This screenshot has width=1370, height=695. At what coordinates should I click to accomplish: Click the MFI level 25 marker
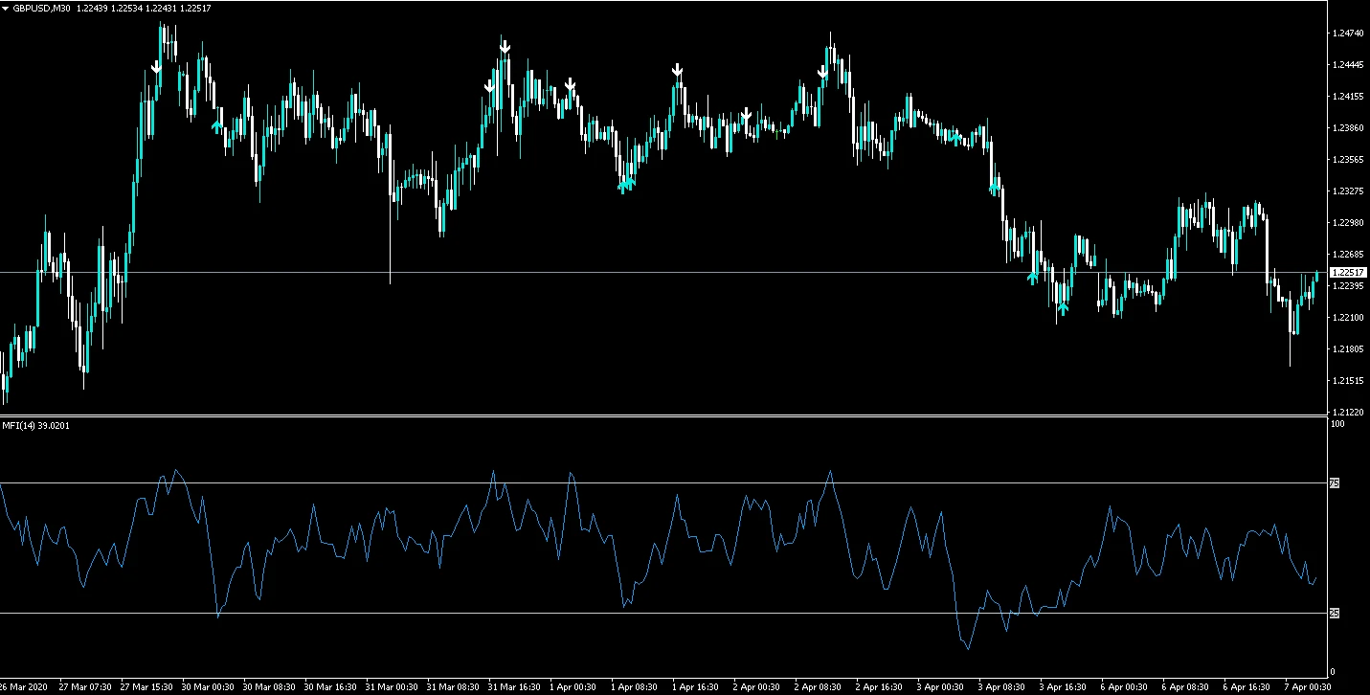pos(1335,613)
